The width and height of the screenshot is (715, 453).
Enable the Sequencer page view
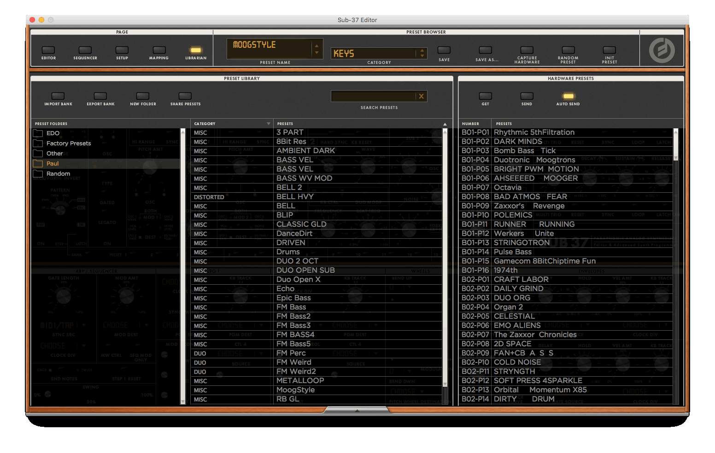click(85, 50)
